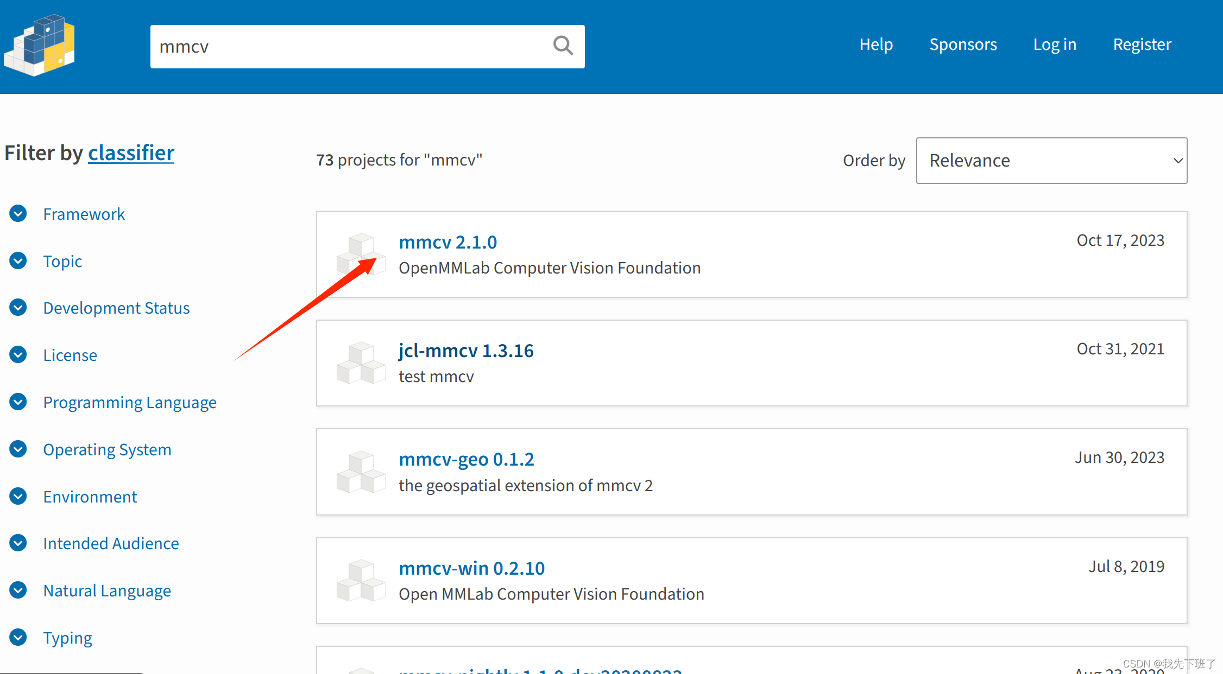This screenshot has height=674, width=1223.
Task: Click the search field containing mmcv
Action: (x=348, y=47)
